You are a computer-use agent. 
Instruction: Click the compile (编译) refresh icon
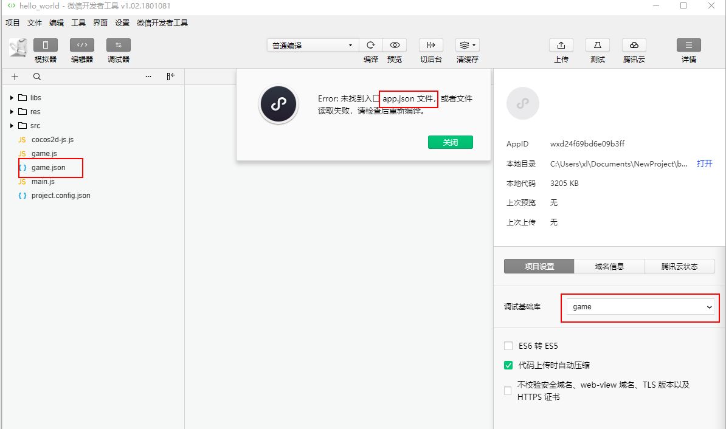[370, 45]
